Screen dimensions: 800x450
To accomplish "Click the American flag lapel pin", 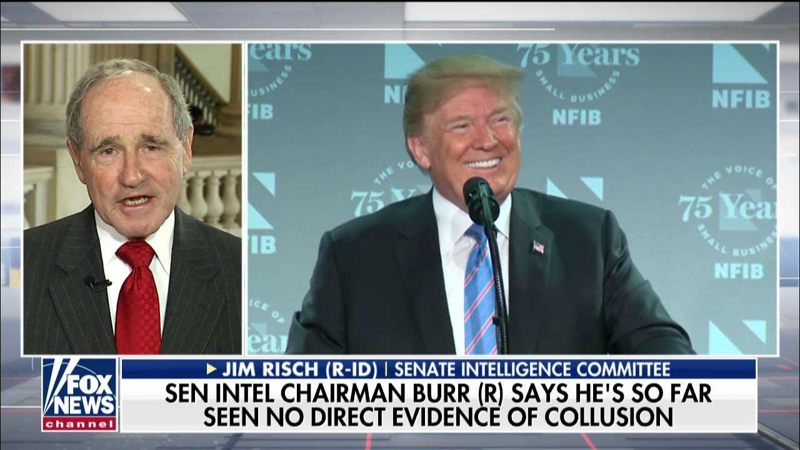I will 538,247.
